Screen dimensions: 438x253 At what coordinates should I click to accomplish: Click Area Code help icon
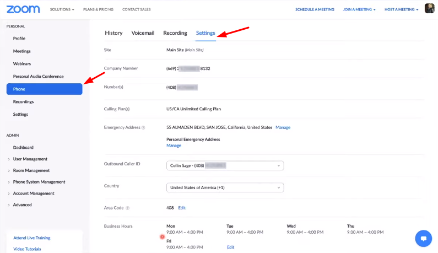(x=127, y=208)
